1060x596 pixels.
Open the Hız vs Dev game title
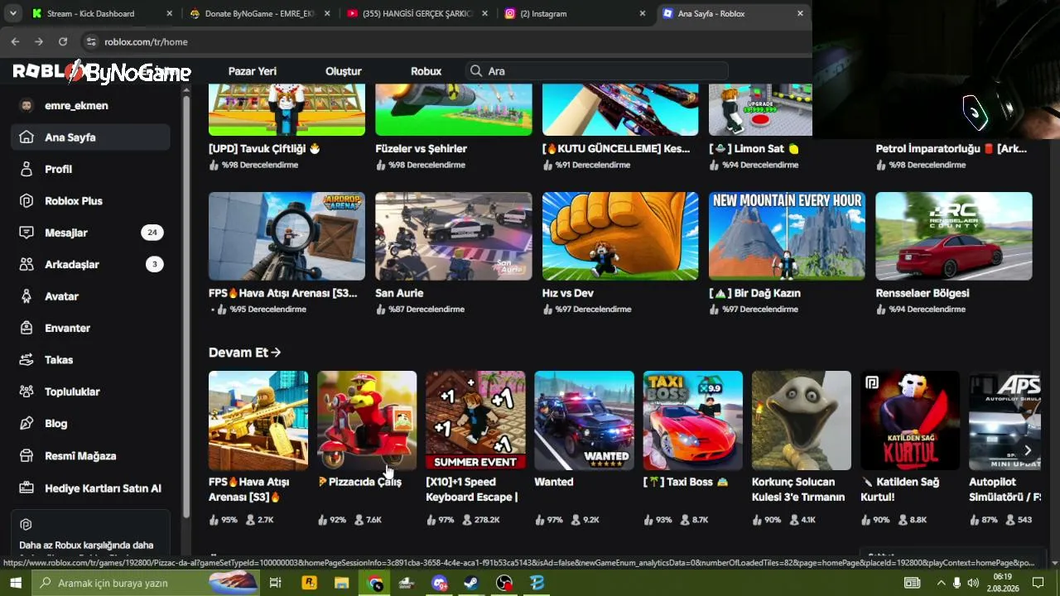[568, 293]
